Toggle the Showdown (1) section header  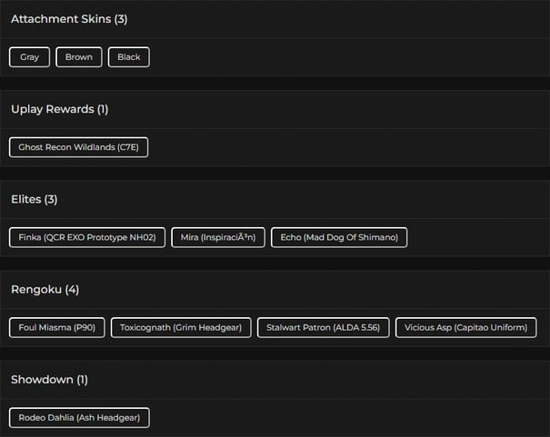coord(275,380)
